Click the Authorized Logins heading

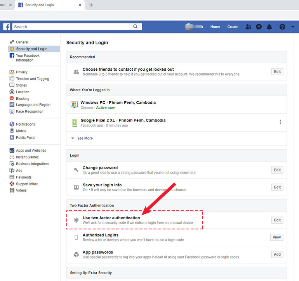click(100, 235)
